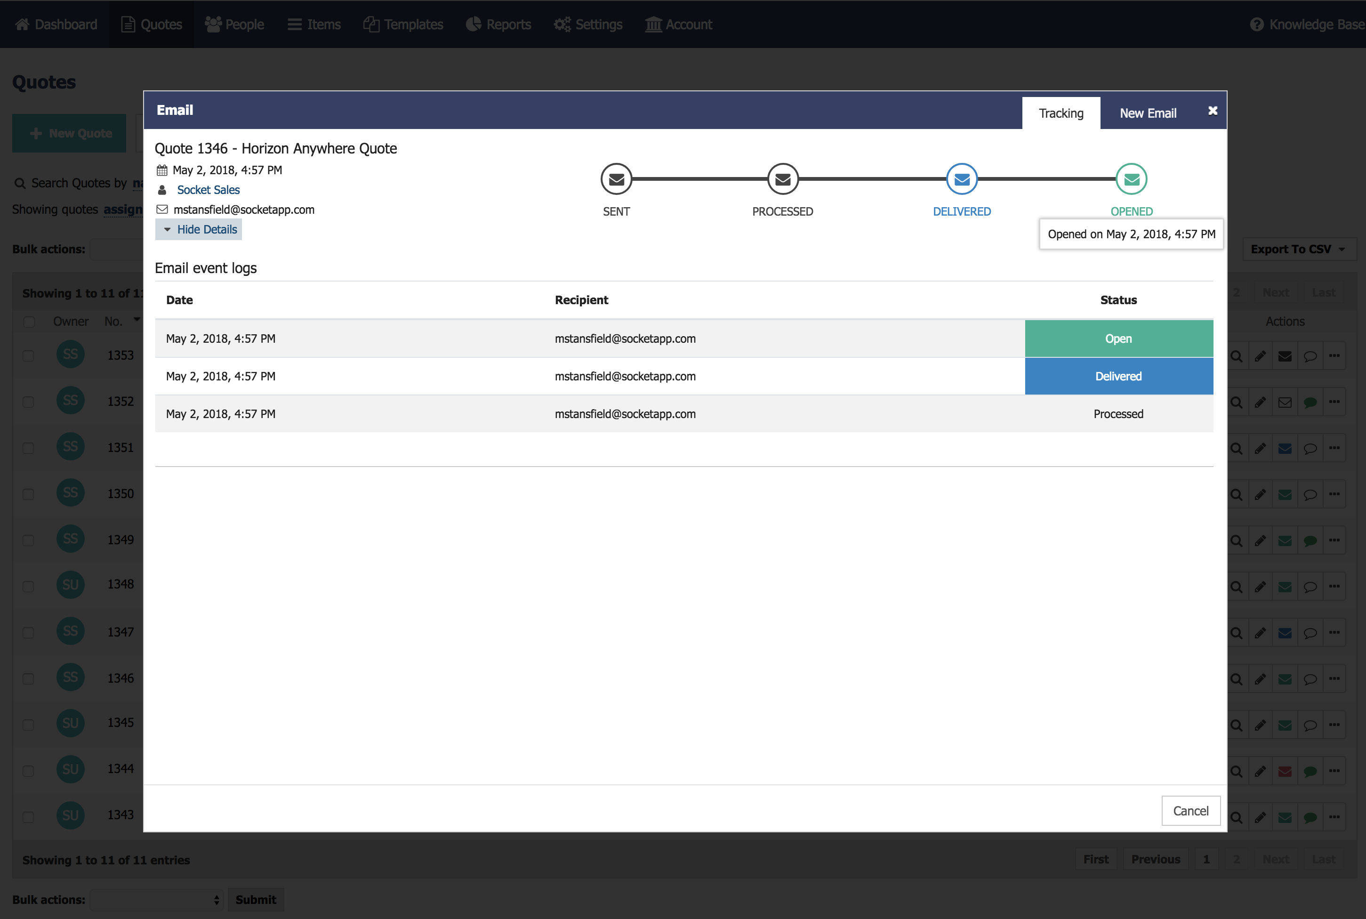Screen dimensions: 1366x919
Task: Click the OPENED envelope status icon
Action: point(1132,179)
